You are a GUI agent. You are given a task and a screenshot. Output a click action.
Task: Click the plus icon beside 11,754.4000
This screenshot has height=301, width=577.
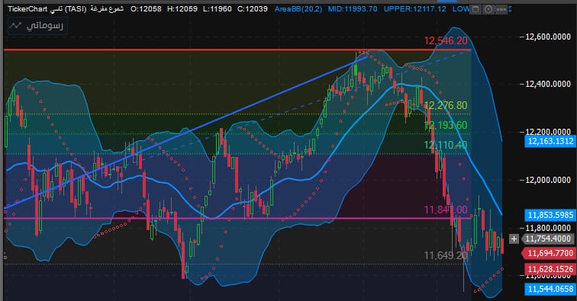(x=514, y=239)
